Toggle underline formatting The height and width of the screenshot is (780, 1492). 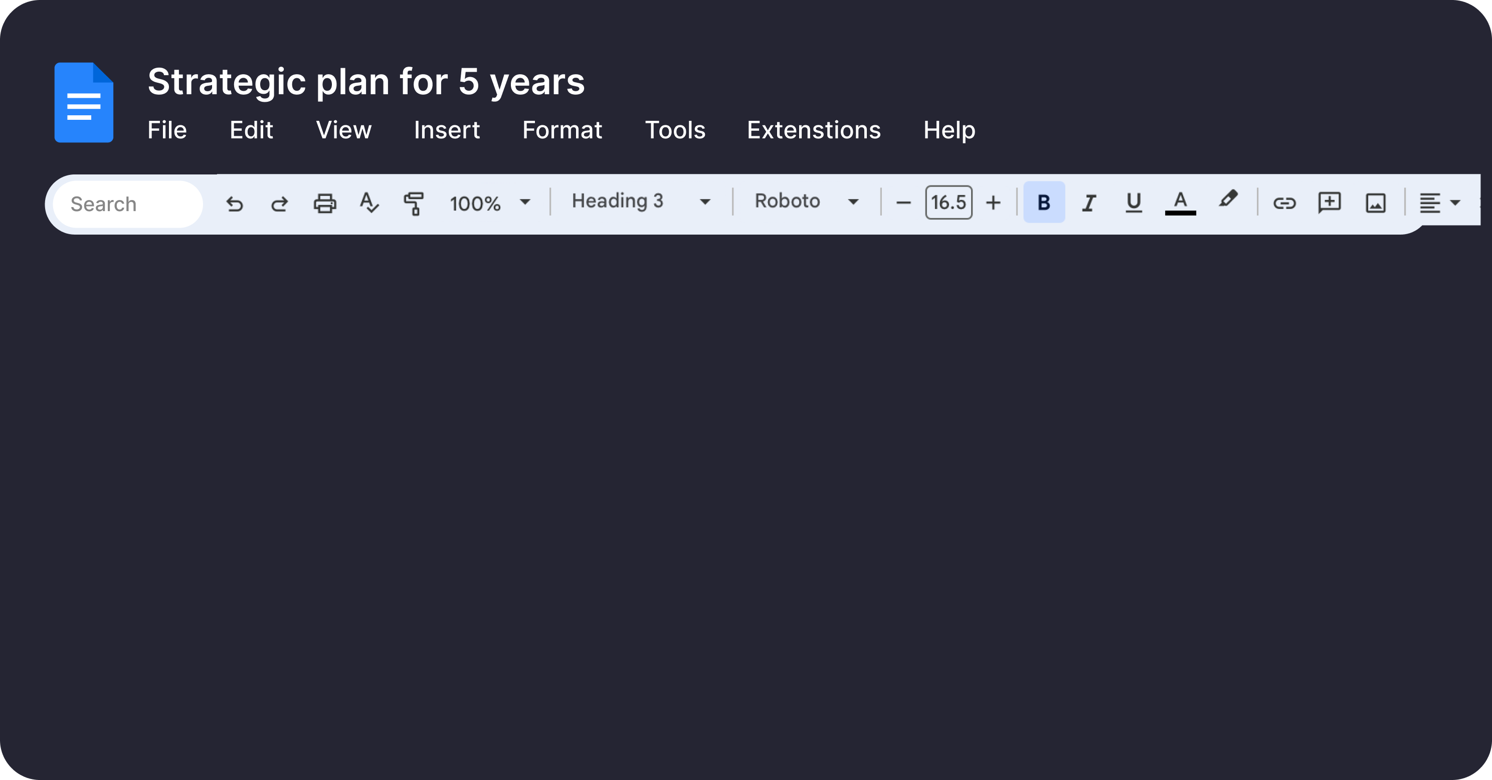click(x=1134, y=202)
